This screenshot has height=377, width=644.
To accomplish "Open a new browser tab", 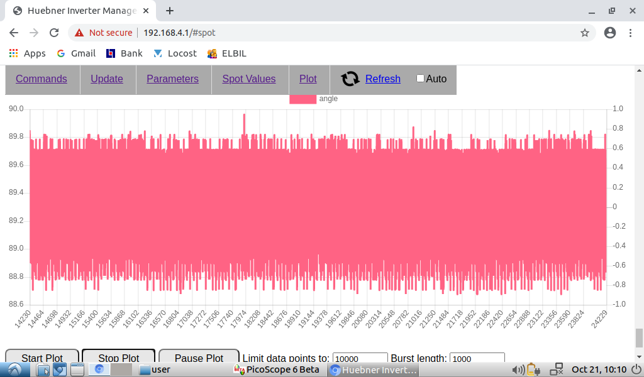I will pyautogui.click(x=170, y=11).
